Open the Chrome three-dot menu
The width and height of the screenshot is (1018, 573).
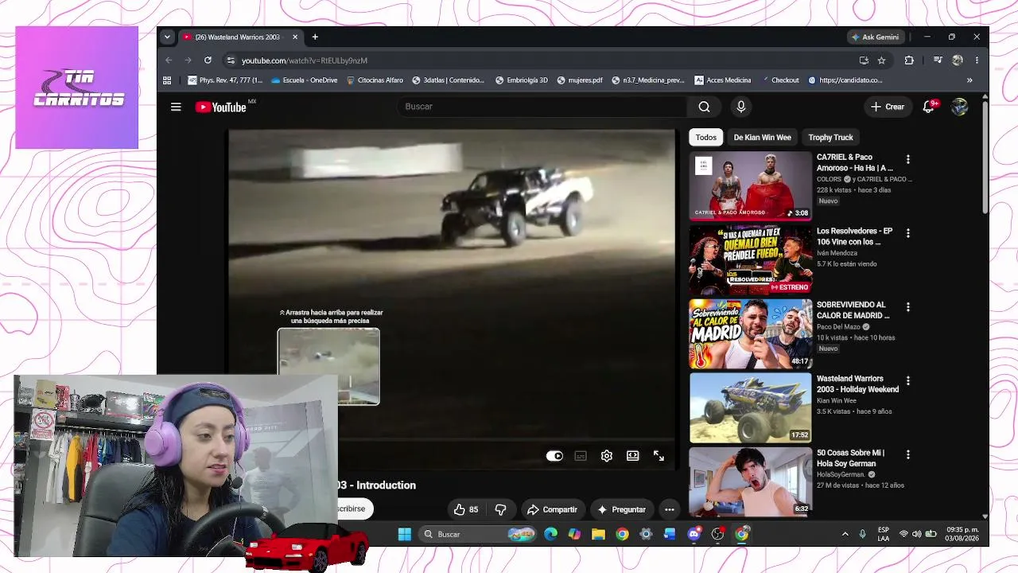point(977,60)
